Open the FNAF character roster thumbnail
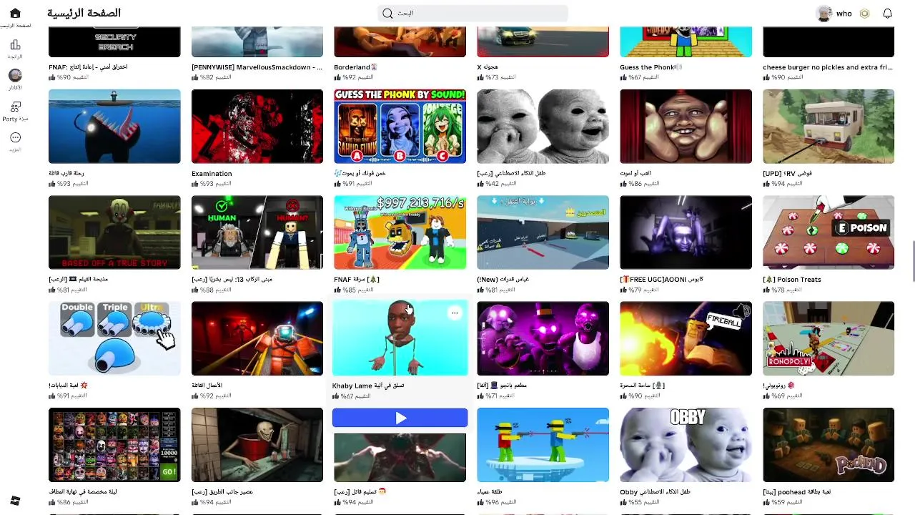This screenshot has width=915, height=515. tap(114, 444)
